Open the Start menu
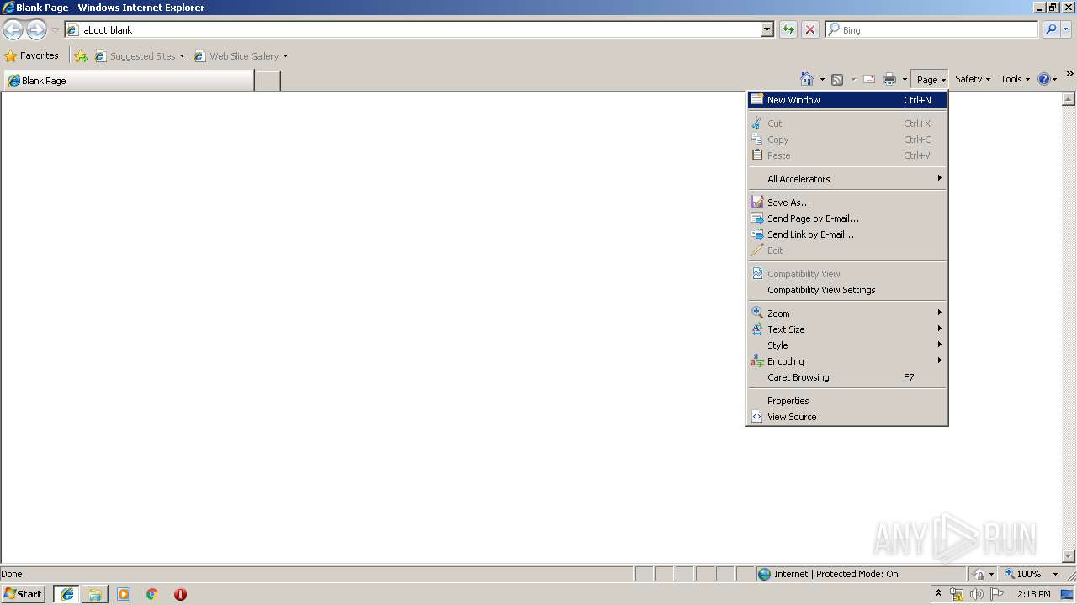Image resolution: width=1077 pixels, height=605 pixels. tap(24, 594)
